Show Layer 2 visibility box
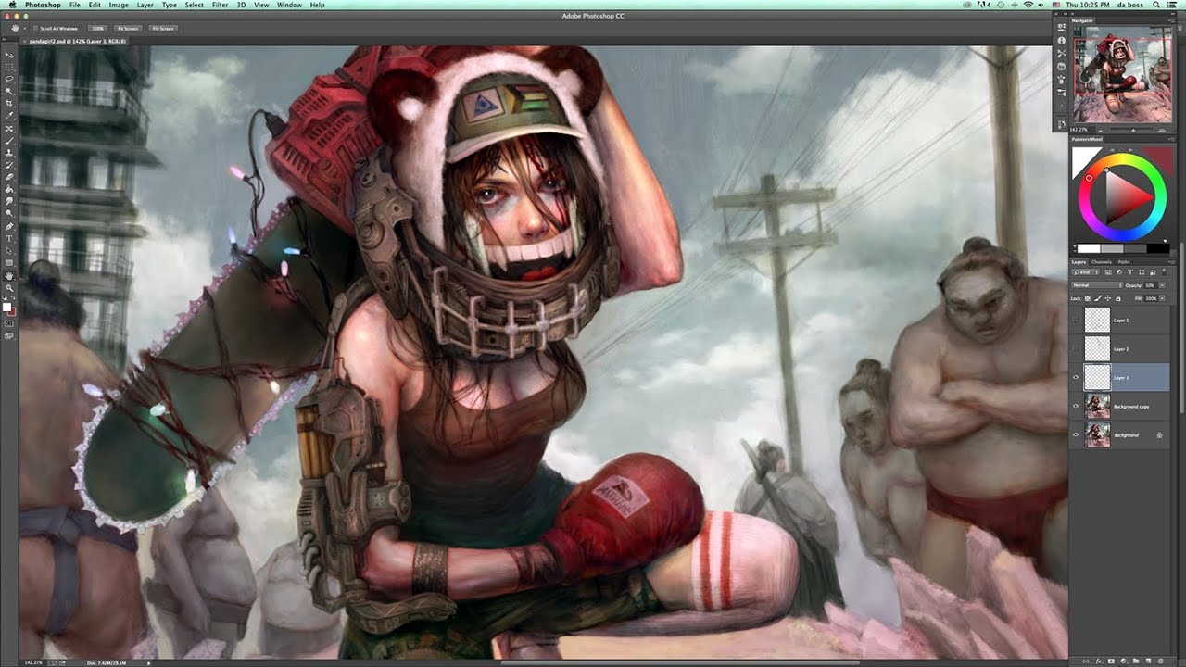The width and height of the screenshot is (1186, 667). tap(1077, 348)
